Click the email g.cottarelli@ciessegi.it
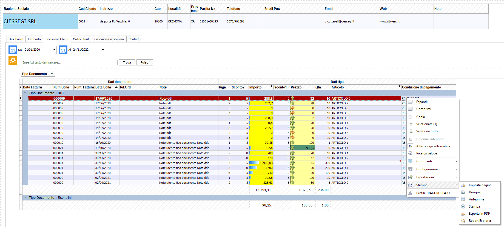 click(x=339, y=21)
